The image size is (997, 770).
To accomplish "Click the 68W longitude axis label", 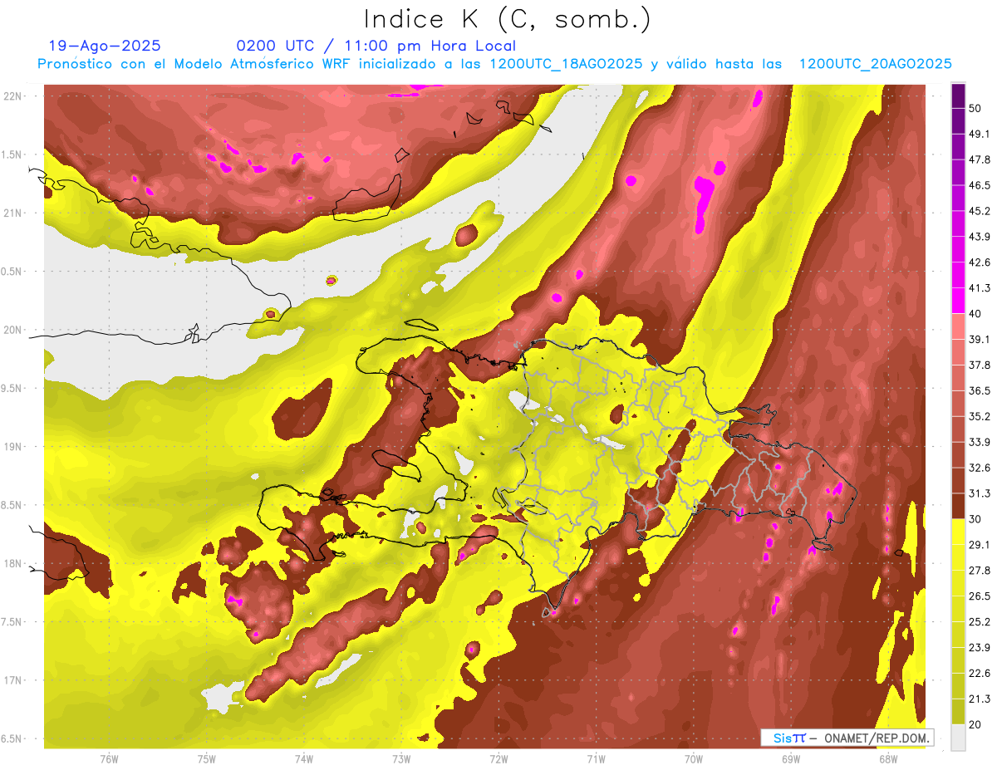I will (x=887, y=758).
